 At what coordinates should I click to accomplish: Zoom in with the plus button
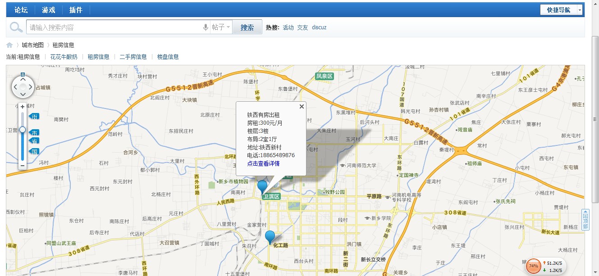[x=23, y=107]
